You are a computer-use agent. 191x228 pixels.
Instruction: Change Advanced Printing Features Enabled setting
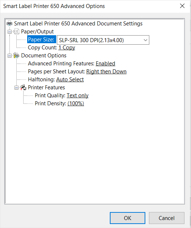(x=105, y=64)
